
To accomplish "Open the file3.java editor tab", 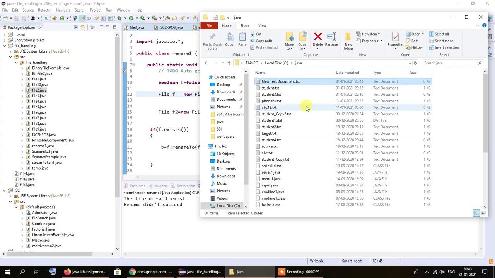I will coord(134,27).
